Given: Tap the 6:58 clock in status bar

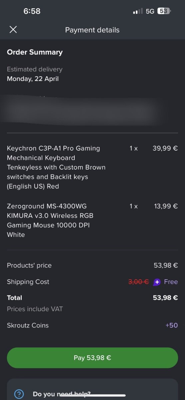Looking at the screenshot, I should [32, 11].
